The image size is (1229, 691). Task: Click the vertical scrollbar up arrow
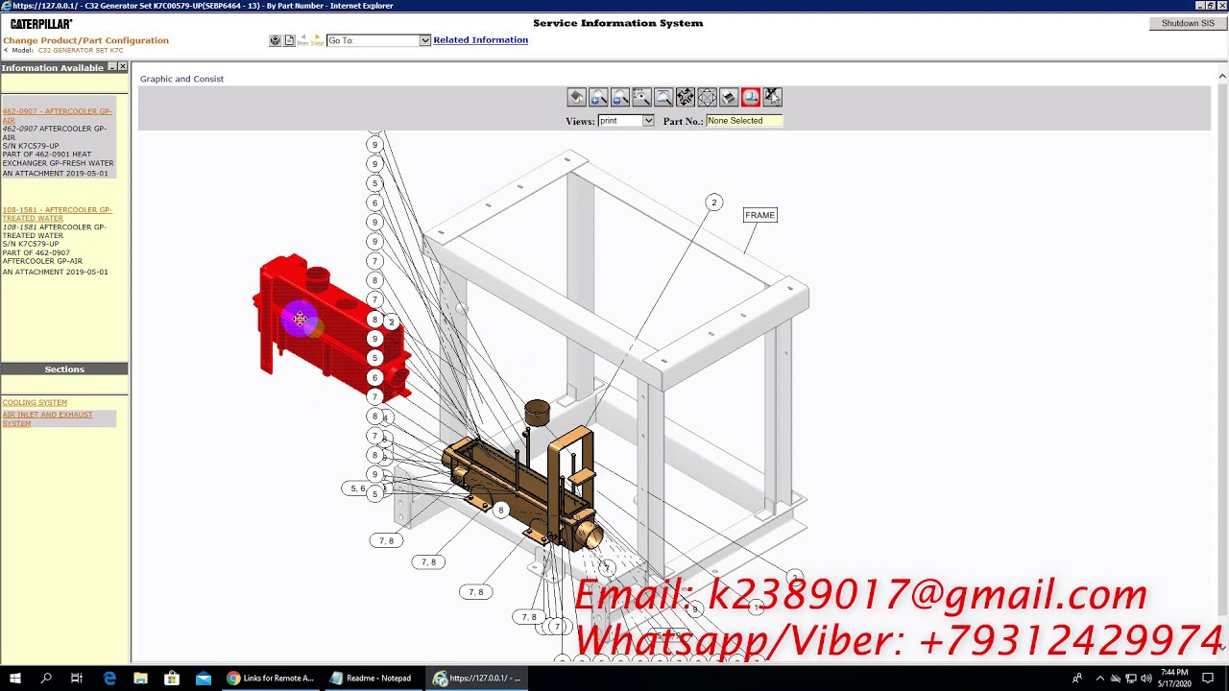[1222, 76]
